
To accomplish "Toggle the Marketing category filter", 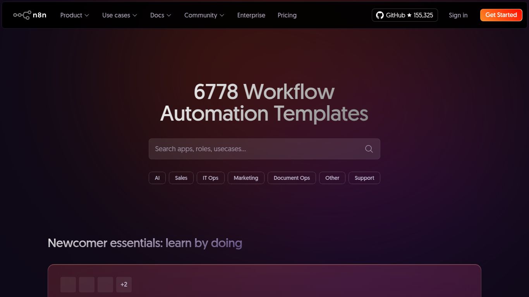I will click(246, 178).
